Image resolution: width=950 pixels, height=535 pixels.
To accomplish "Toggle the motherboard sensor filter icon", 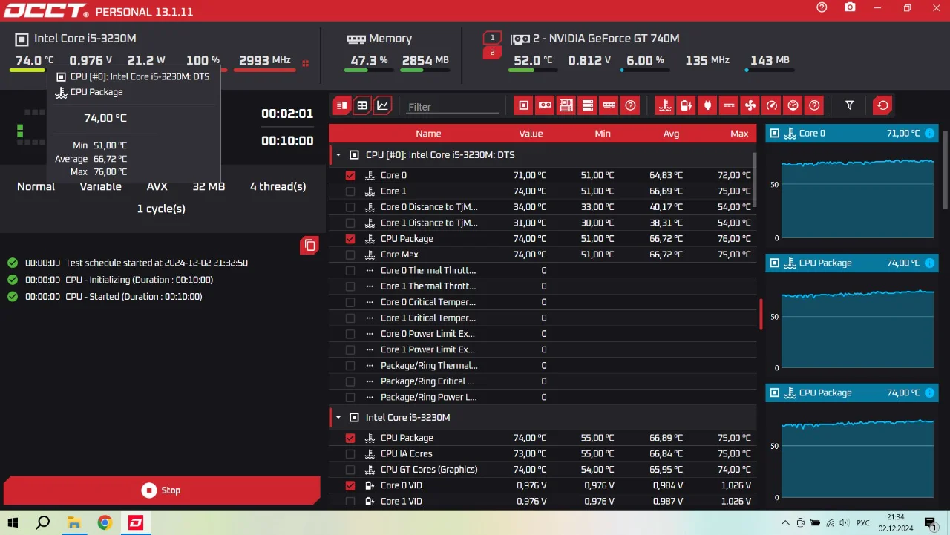I will pyautogui.click(x=566, y=105).
